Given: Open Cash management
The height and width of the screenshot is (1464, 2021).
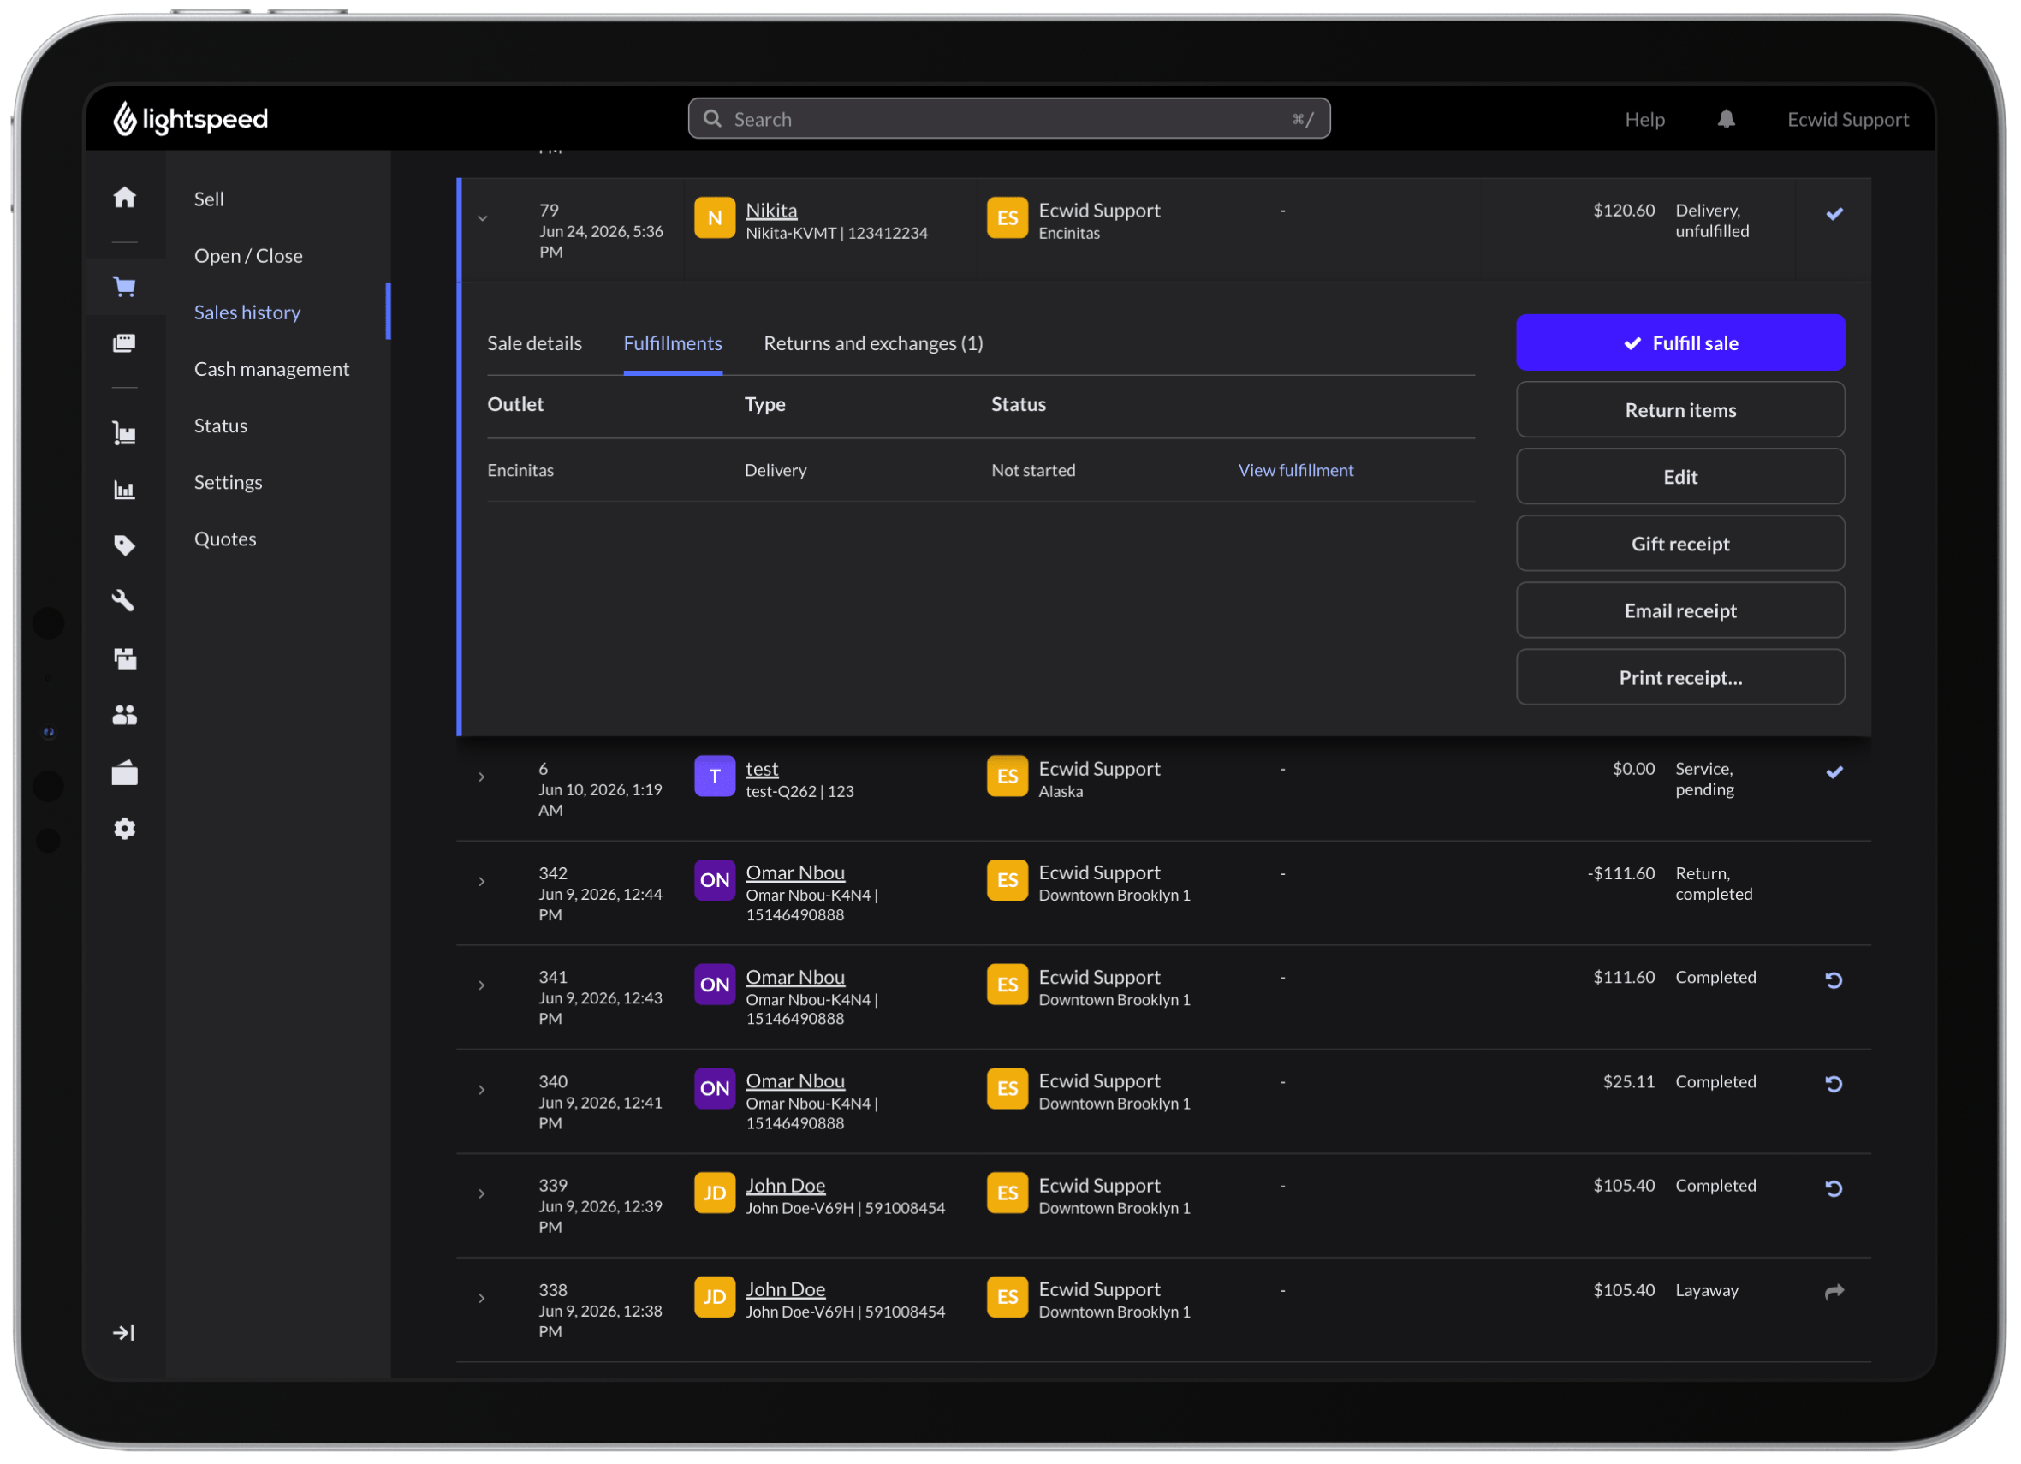Looking at the screenshot, I should point(272,369).
